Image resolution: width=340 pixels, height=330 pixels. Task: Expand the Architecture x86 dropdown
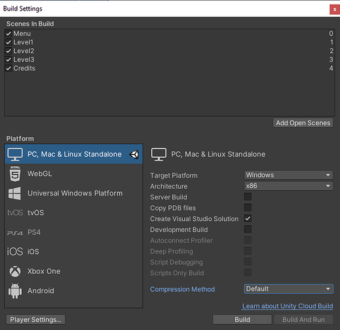pos(289,186)
